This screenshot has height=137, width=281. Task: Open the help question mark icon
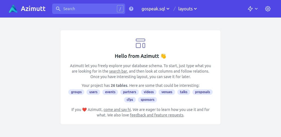pyautogui.click(x=131, y=9)
